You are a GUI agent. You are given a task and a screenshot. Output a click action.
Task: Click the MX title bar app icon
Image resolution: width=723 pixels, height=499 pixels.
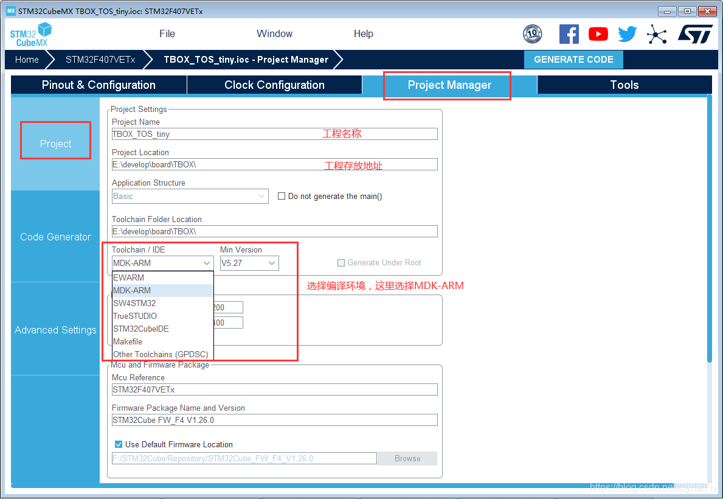[x=10, y=10]
